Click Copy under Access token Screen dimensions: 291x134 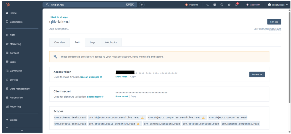(133, 77)
